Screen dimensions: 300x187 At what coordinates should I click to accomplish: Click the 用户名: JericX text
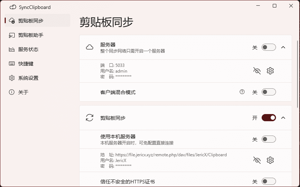click(x=113, y=160)
